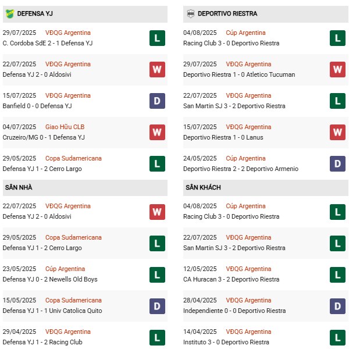349x349 pixels.
Task: Select the D badge for Deportivo Armenio match
Action: (337, 164)
